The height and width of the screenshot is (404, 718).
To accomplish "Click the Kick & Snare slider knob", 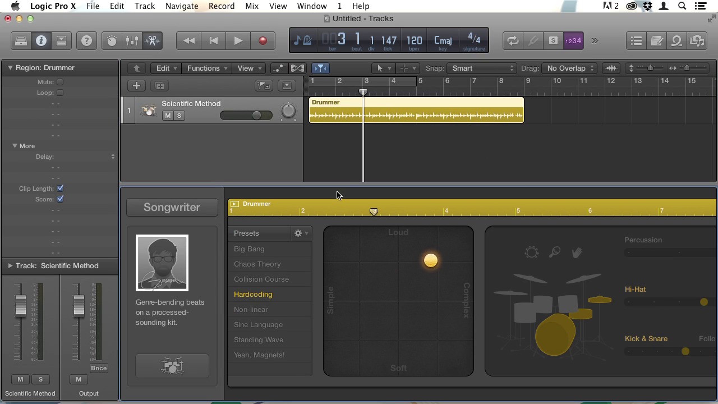I will (x=685, y=351).
